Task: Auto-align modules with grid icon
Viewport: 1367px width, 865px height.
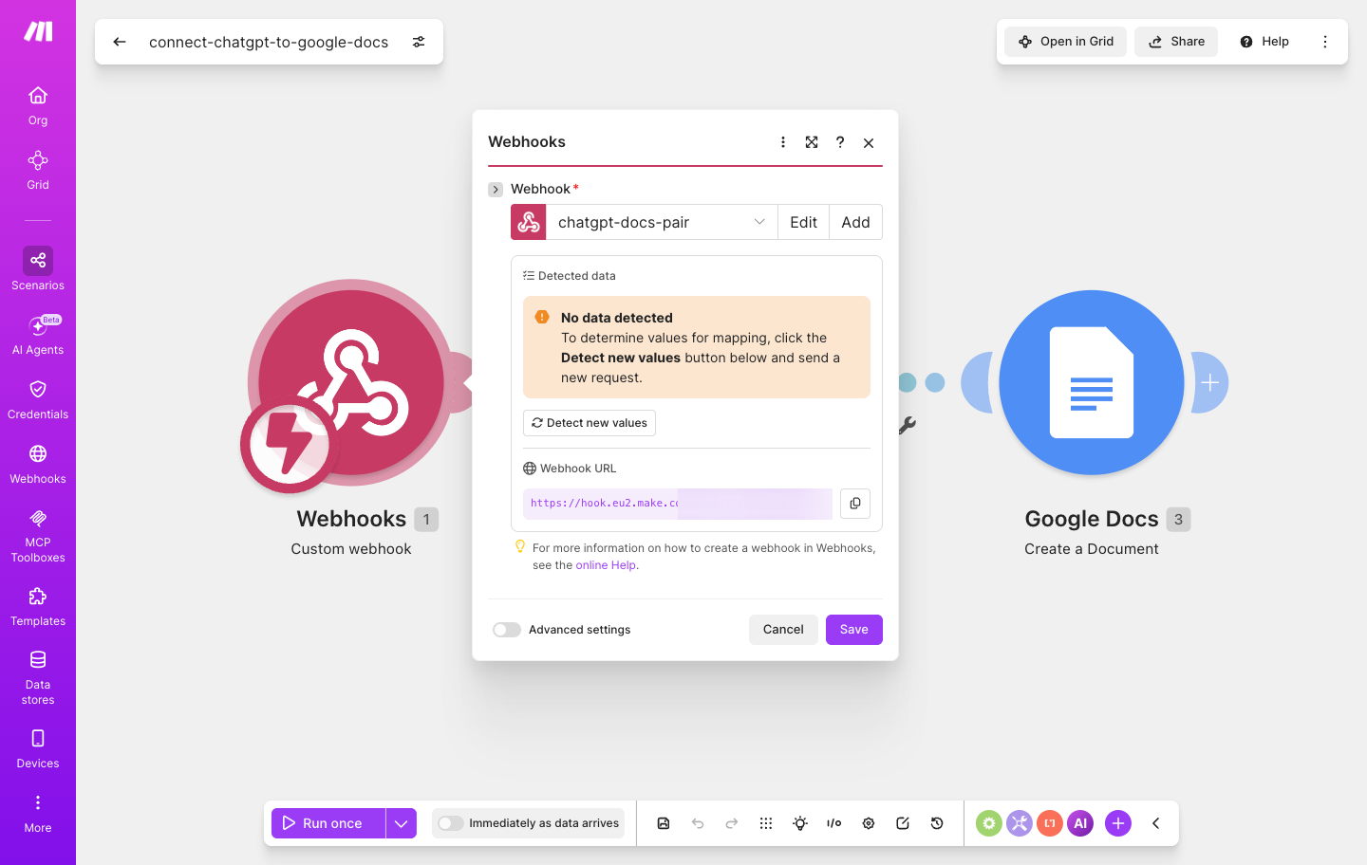Action: (x=766, y=823)
